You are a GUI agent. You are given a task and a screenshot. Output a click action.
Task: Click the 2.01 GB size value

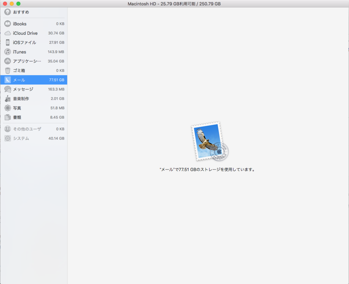pyautogui.click(x=57, y=99)
